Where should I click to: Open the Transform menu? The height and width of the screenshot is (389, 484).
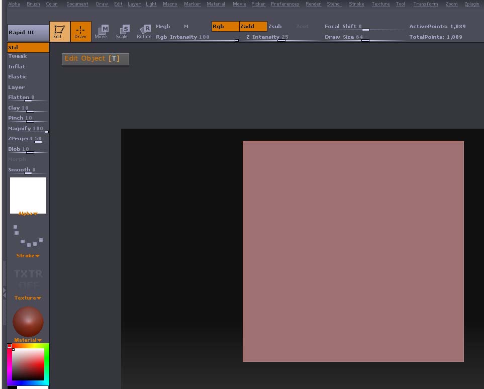pyautogui.click(x=426, y=4)
